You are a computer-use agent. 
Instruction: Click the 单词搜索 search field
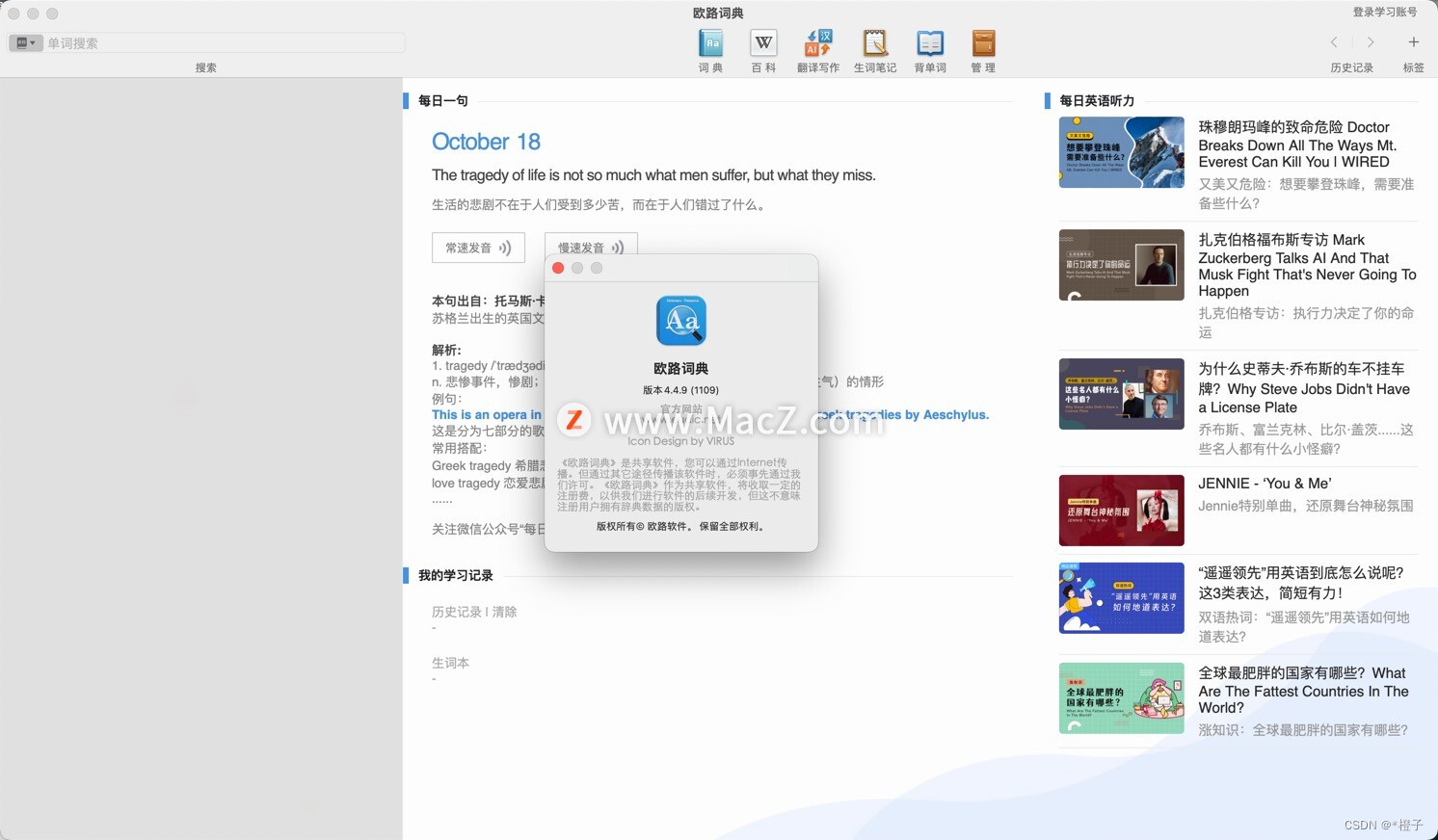[222, 42]
